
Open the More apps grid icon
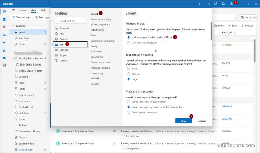click(x=4, y=65)
